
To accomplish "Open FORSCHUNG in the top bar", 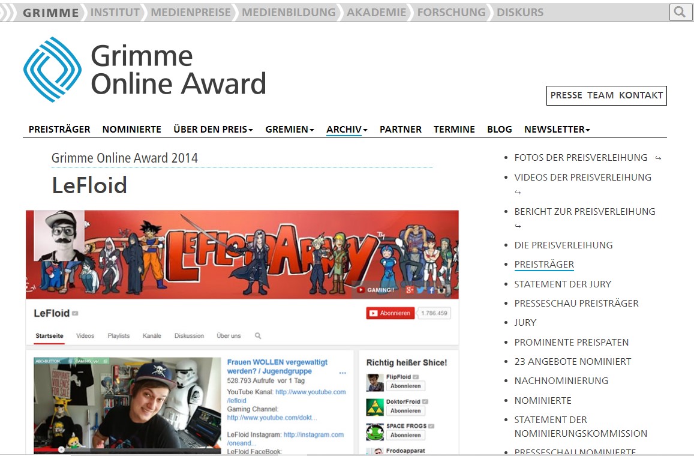I will point(452,13).
